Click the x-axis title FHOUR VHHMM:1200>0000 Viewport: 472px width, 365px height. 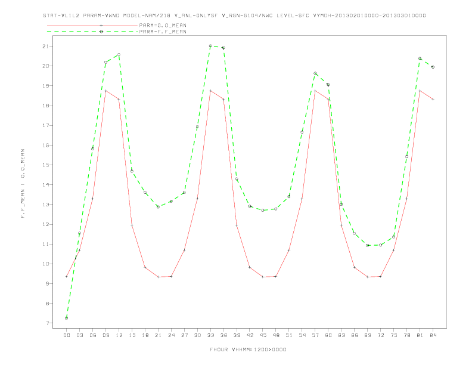248,349
